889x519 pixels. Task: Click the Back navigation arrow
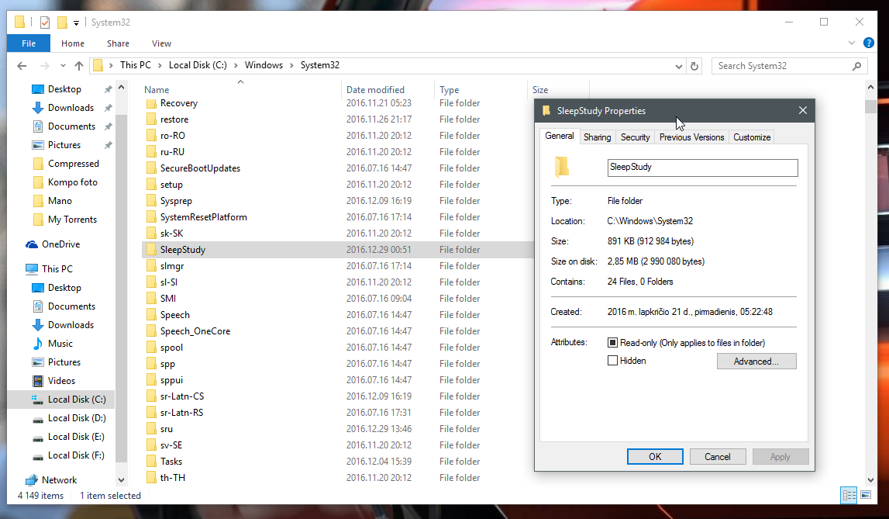(22, 66)
